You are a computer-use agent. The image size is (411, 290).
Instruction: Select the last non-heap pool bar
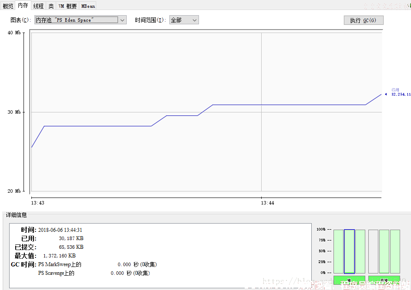[x=395, y=251]
